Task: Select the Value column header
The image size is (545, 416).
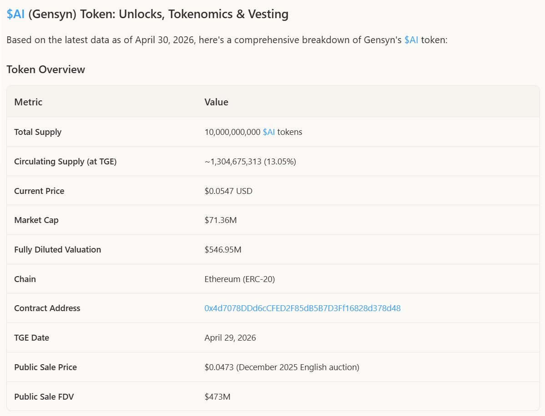Action: click(x=216, y=102)
